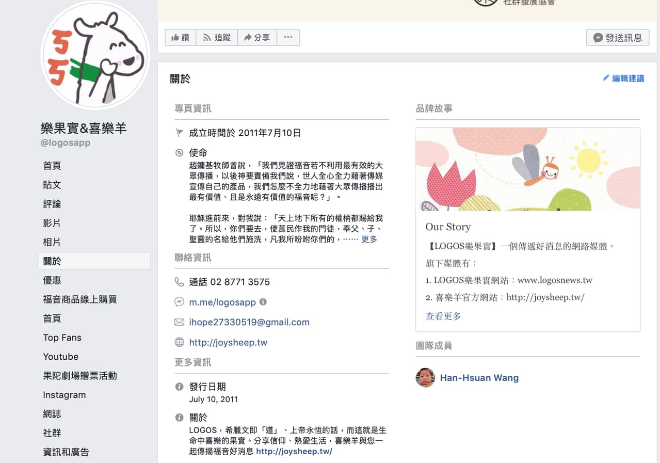The height and width of the screenshot is (463, 660).
Task: Open the 優惠 offers tab
Action: pyautogui.click(x=52, y=280)
